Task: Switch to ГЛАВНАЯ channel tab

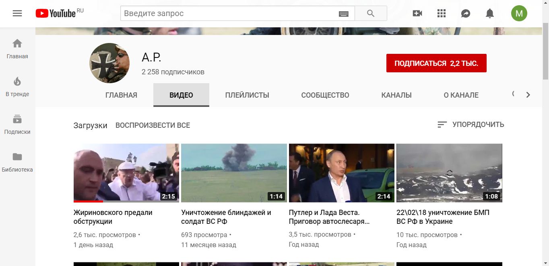Action: coord(121,95)
